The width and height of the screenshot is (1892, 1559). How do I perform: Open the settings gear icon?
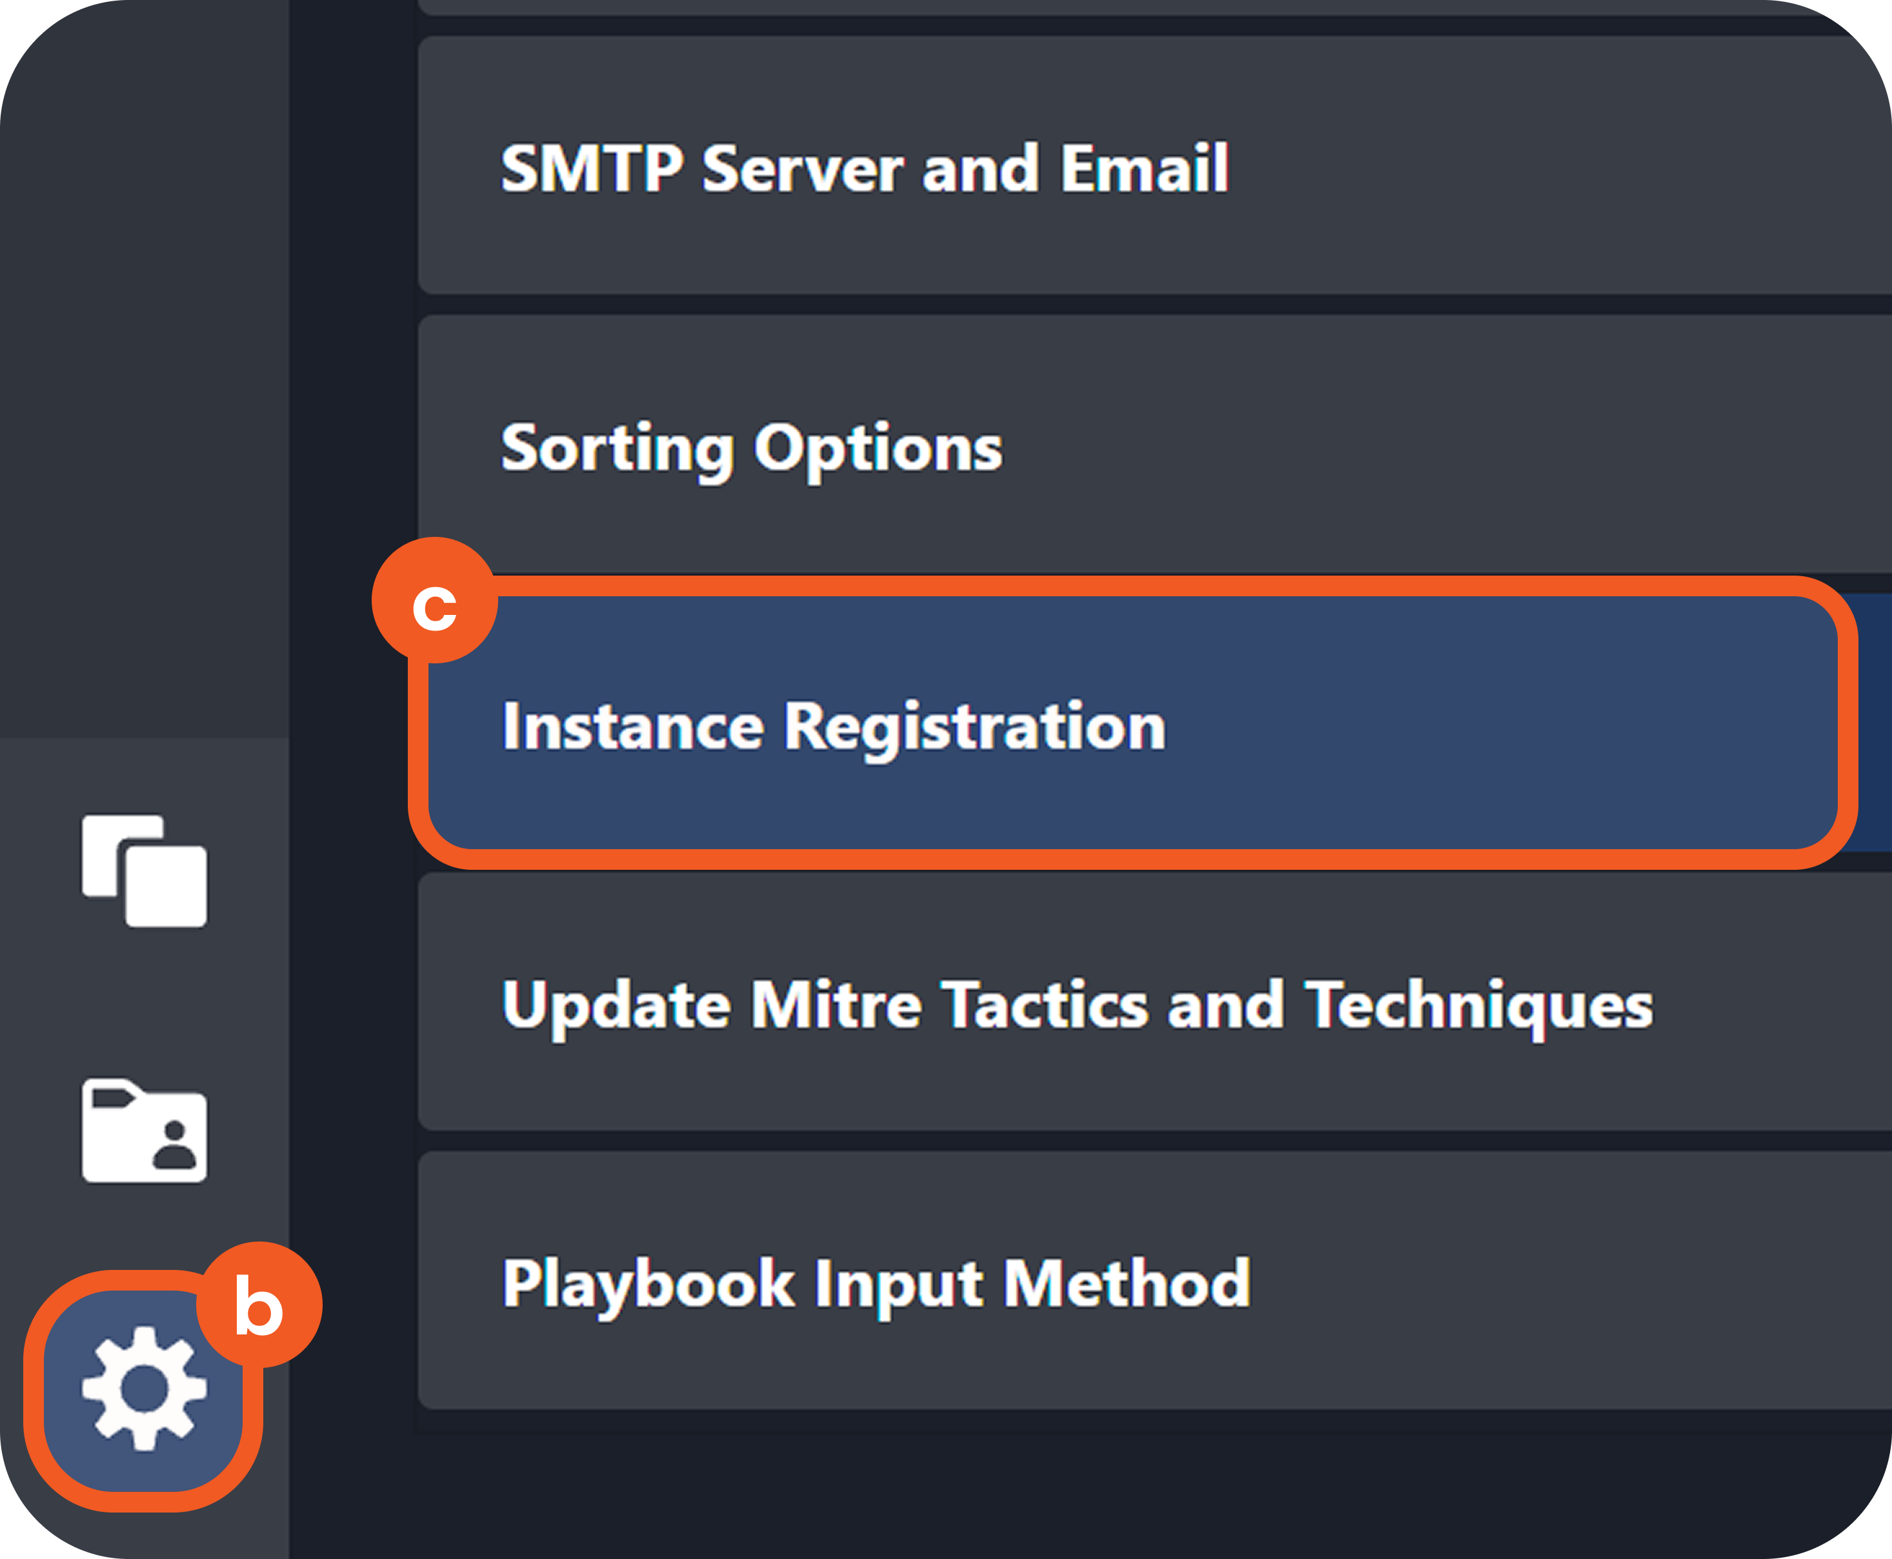click(x=144, y=1389)
